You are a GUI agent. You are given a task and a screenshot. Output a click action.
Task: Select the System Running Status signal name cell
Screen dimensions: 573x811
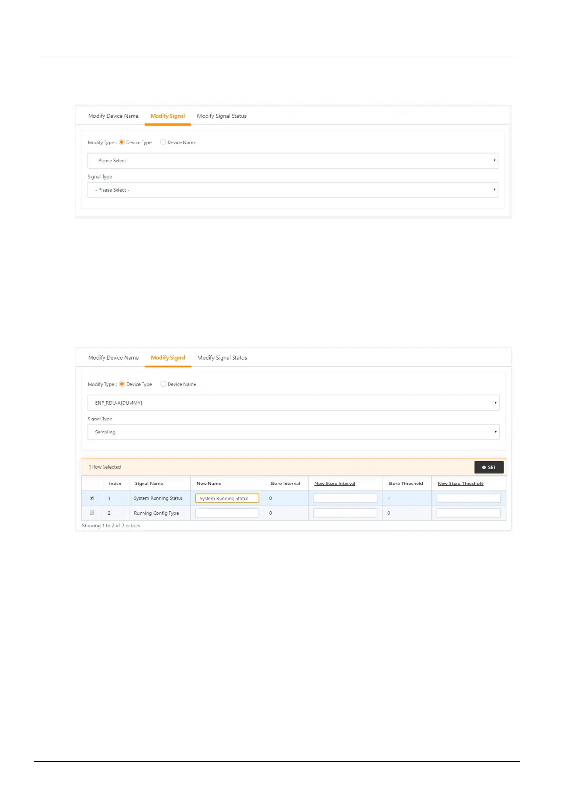coord(158,498)
